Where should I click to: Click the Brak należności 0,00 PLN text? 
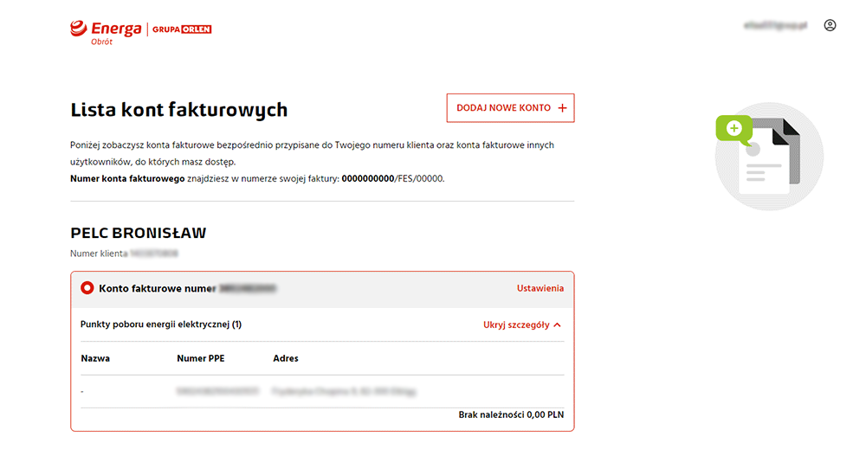pos(511,415)
